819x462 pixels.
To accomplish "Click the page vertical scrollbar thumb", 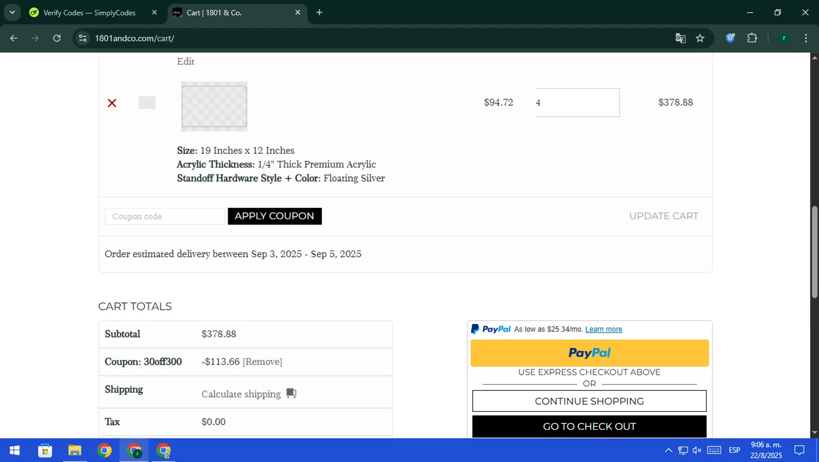I will (x=815, y=252).
